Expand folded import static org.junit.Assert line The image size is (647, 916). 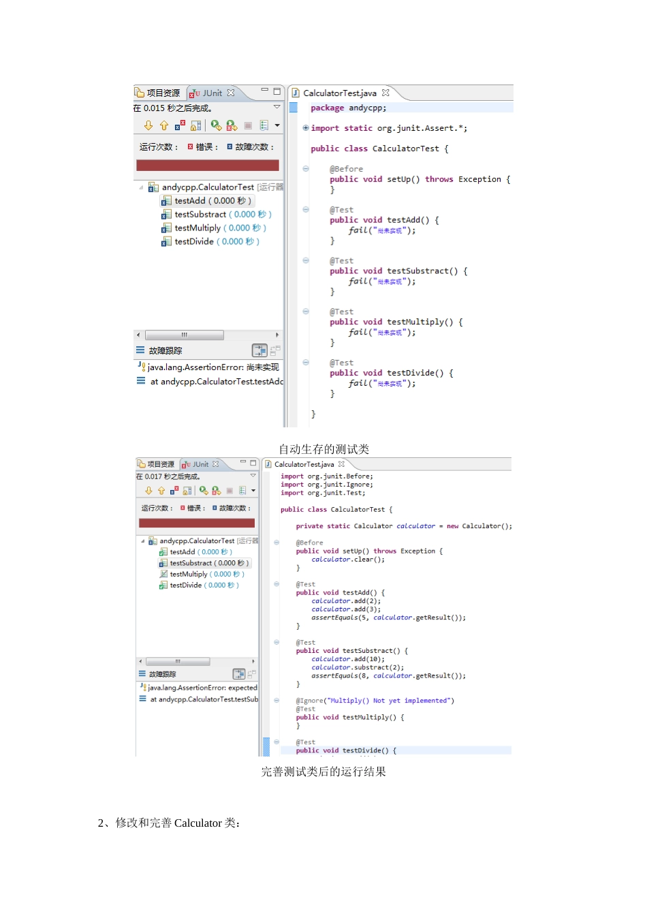pos(306,128)
